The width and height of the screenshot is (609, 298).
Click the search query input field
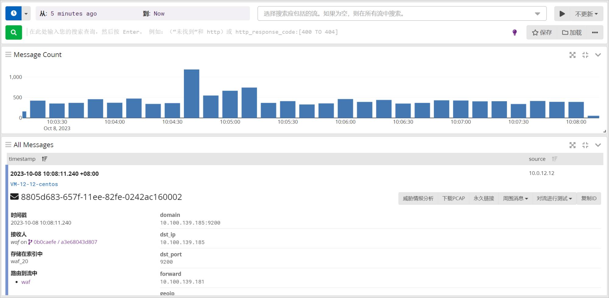point(268,32)
